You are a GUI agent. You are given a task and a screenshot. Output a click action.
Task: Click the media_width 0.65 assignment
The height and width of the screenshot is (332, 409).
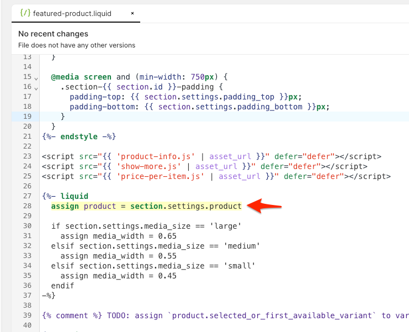118,236
